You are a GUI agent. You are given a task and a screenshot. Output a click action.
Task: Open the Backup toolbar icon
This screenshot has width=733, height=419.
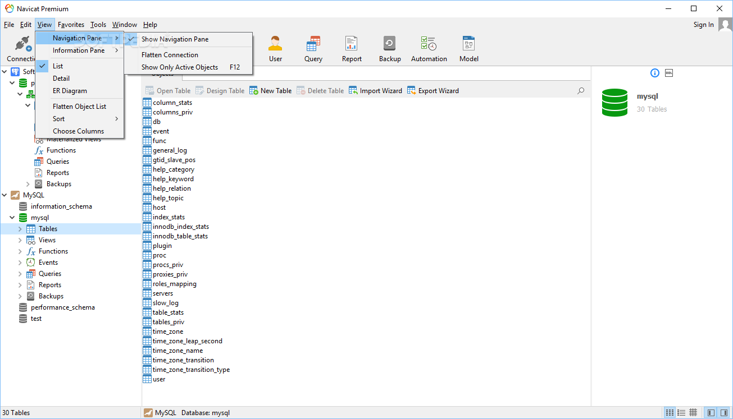(x=390, y=49)
